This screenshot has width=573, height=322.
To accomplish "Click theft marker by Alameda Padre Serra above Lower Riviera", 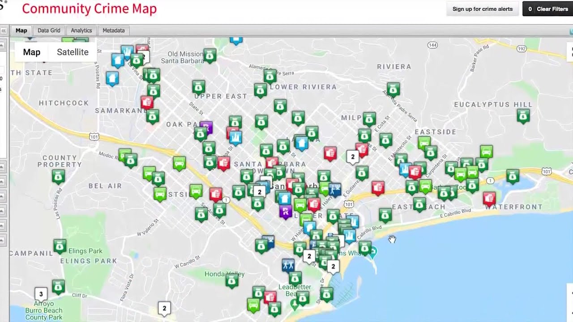I will [269, 76].
